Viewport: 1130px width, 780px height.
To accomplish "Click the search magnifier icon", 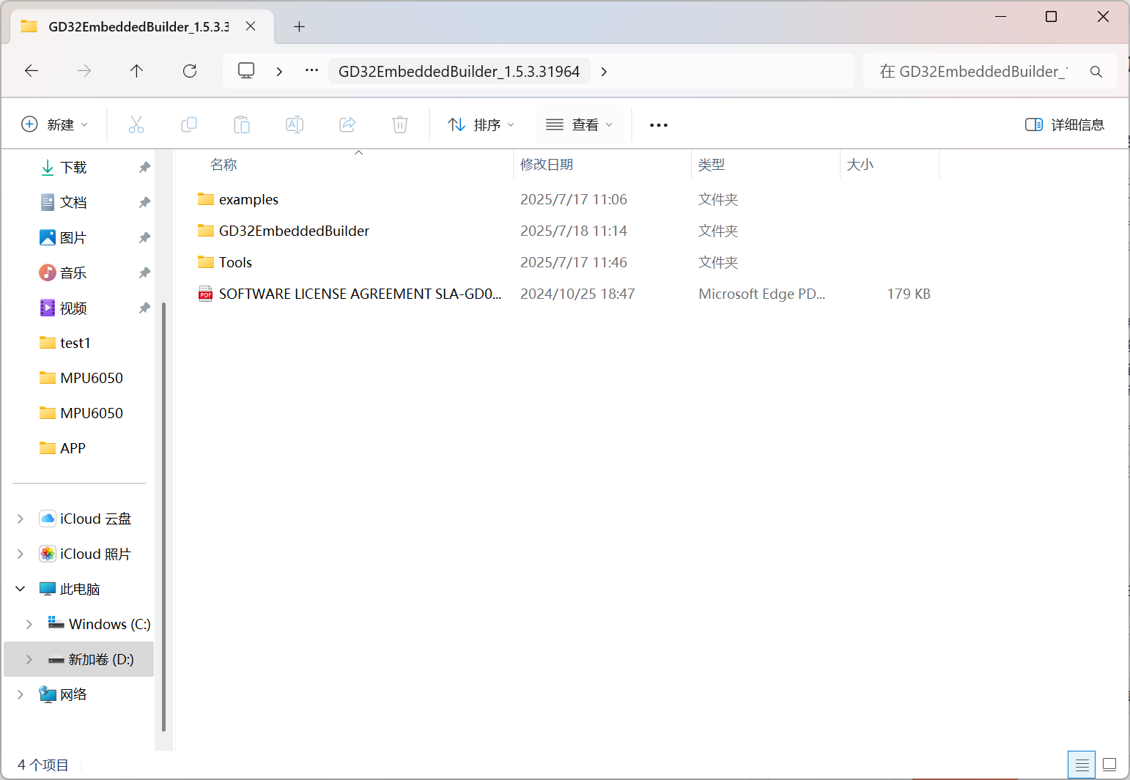I will pyautogui.click(x=1096, y=72).
